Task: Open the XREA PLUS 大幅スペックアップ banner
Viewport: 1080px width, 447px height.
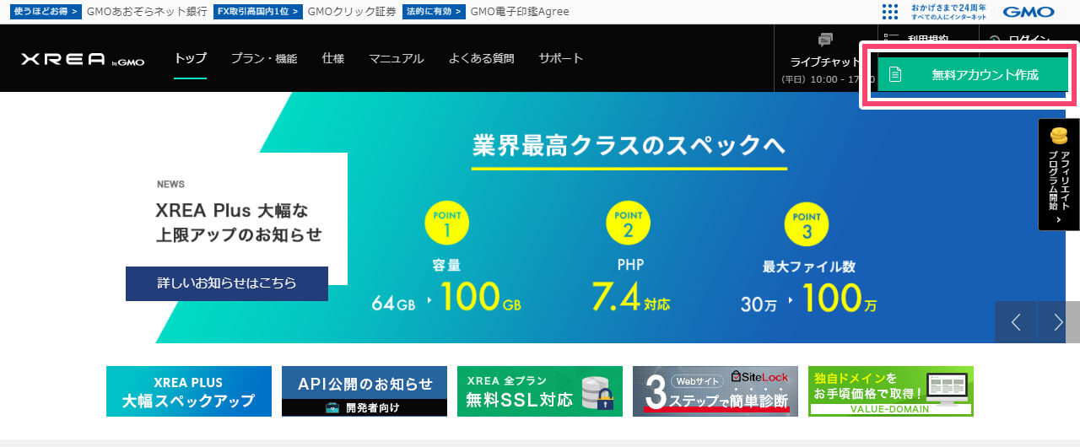Action: click(x=189, y=391)
